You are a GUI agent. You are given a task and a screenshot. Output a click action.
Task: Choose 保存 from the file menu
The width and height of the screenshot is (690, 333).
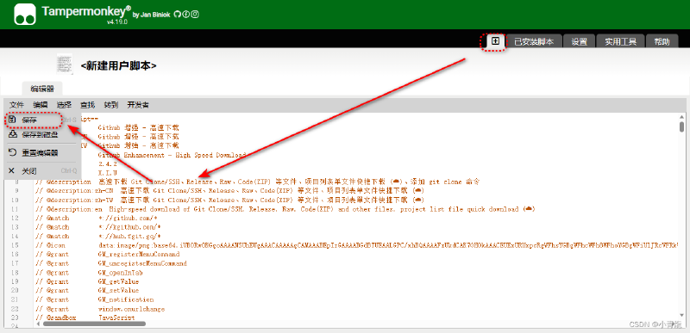coord(42,120)
